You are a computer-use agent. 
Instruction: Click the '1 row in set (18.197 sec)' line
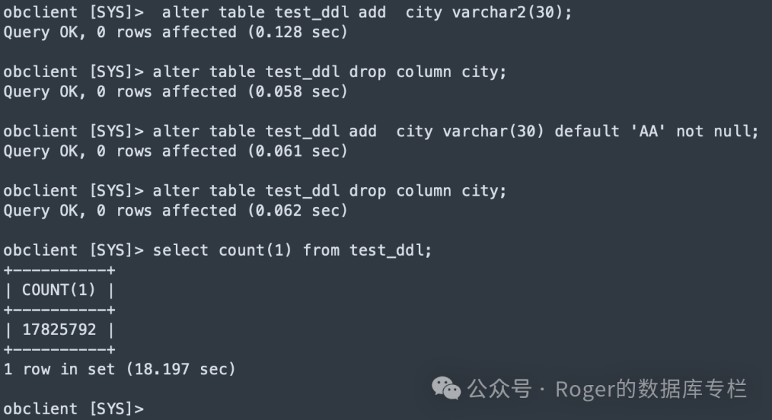click(x=119, y=369)
